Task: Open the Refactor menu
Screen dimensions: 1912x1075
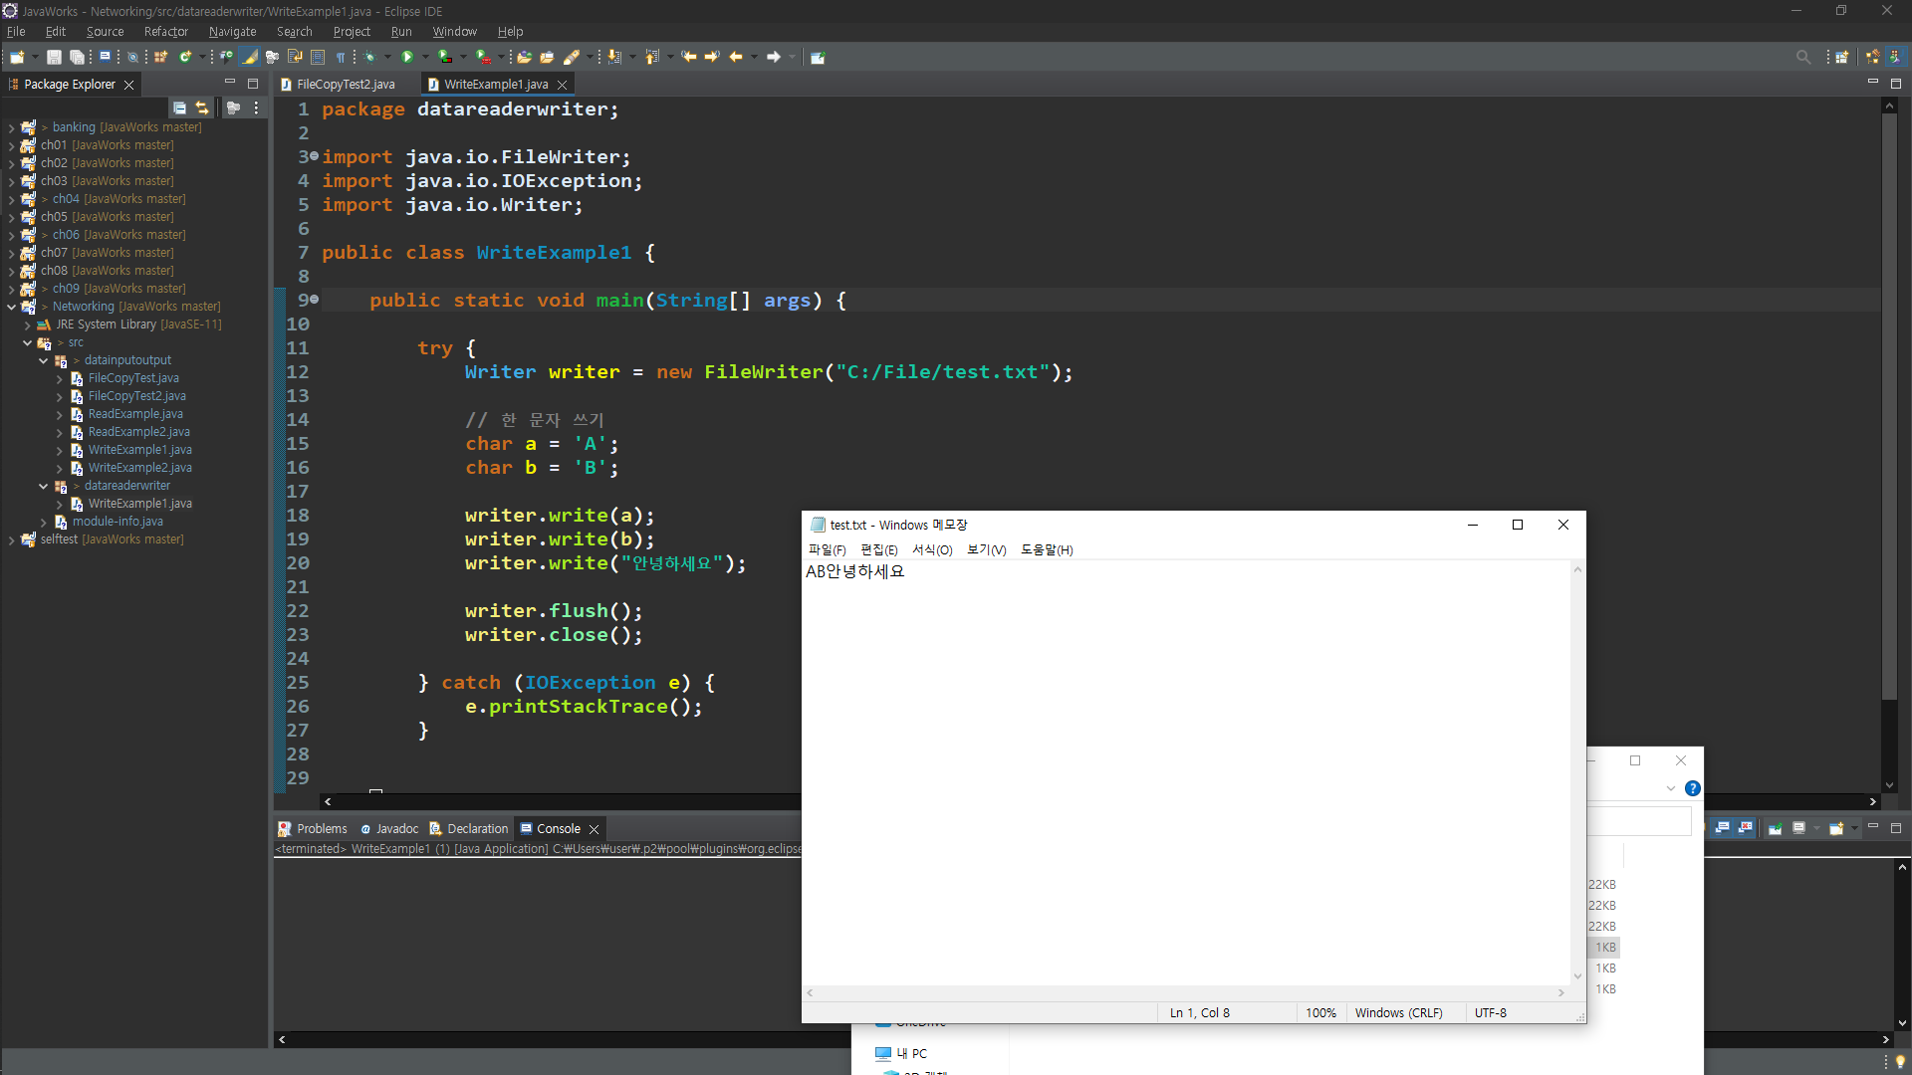Action: (x=165, y=32)
